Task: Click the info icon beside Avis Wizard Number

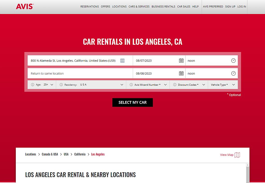Action: tap(131, 84)
